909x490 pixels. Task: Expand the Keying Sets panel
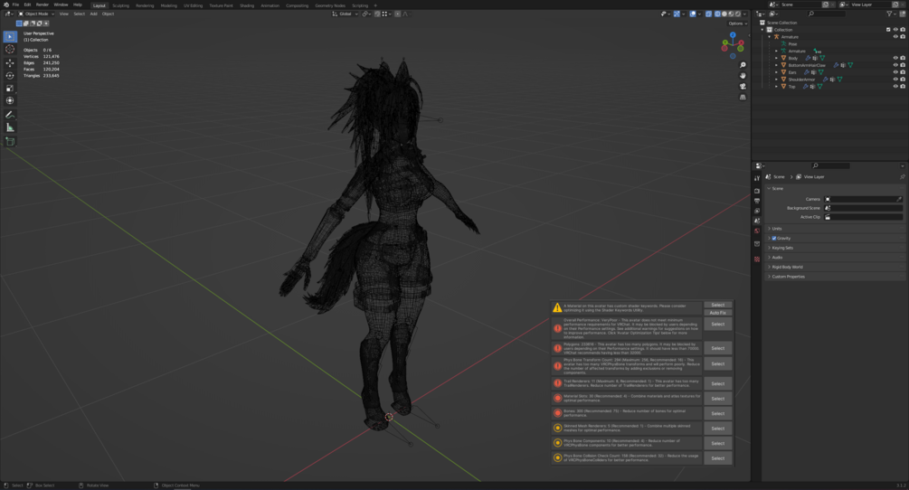[834, 248]
